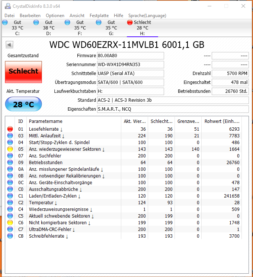Open the Sprache(Language) menu
Viewport: 253px width, 277px height.
[x=147, y=16]
